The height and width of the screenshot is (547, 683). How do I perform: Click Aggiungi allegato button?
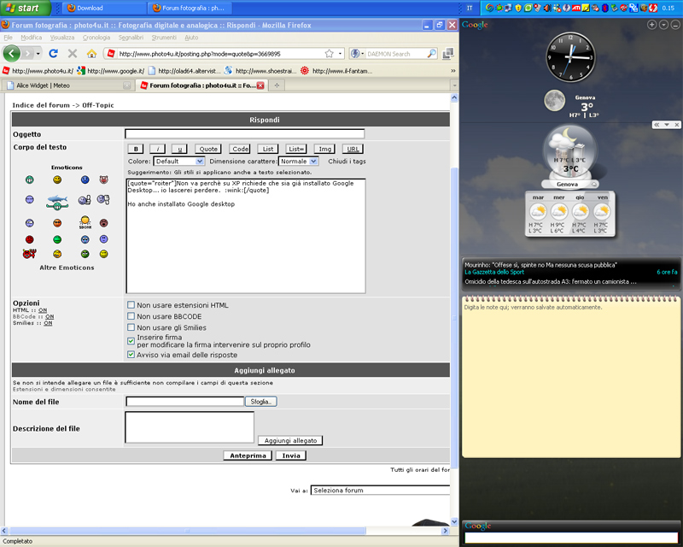[290, 440]
